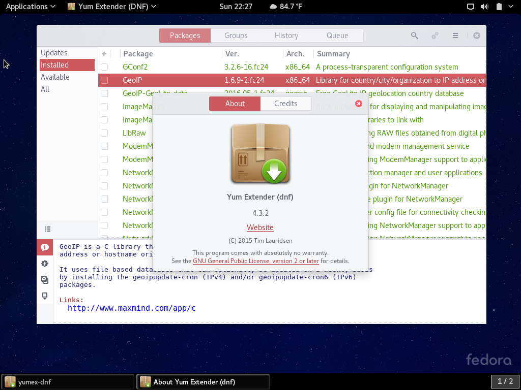Viewport: 521px width, 390px height.
Task: Tick the checkbox for the GeoIP package
Action: pyautogui.click(x=104, y=80)
